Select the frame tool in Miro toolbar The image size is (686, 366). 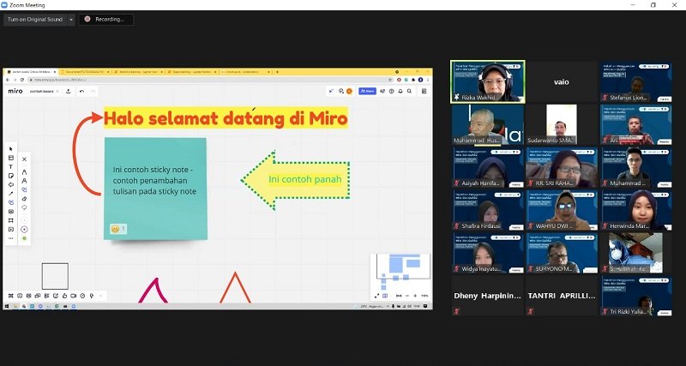pyautogui.click(x=11, y=220)
